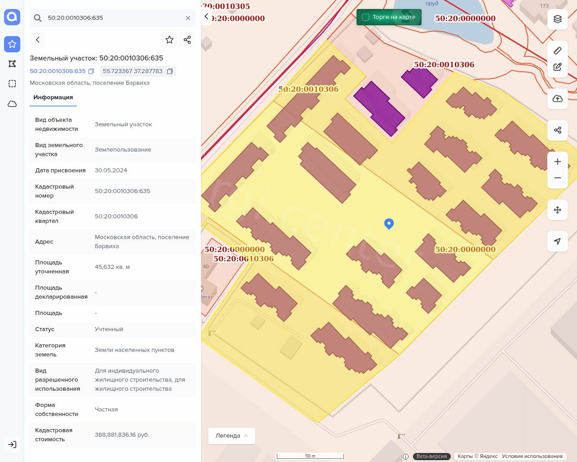Open the map layers panel
577x462 pixels.
point(557,19)
